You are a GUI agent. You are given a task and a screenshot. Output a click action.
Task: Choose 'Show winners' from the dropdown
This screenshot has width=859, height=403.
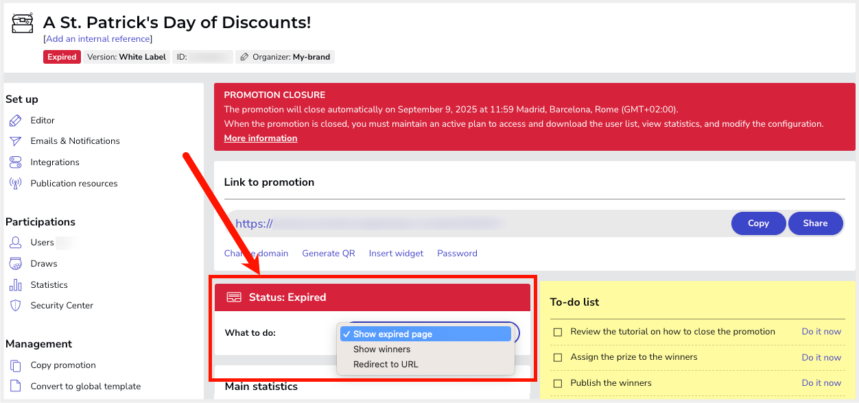coord(381,350)
